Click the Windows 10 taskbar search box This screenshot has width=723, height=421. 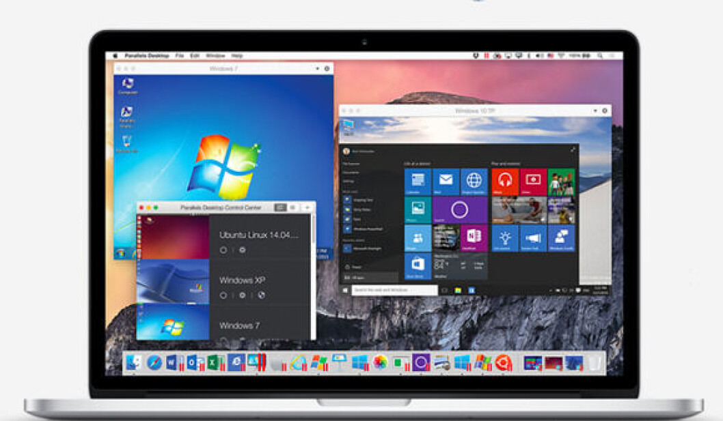point(395,290)
